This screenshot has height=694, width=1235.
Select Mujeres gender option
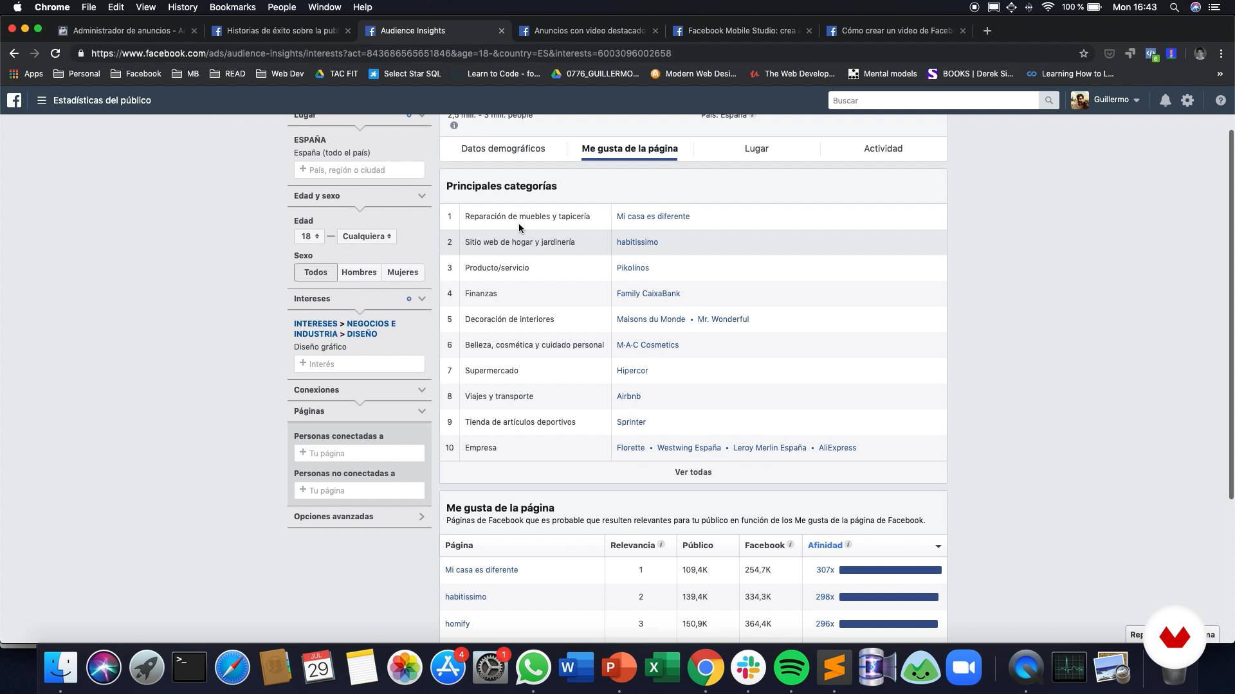point(403,272)
